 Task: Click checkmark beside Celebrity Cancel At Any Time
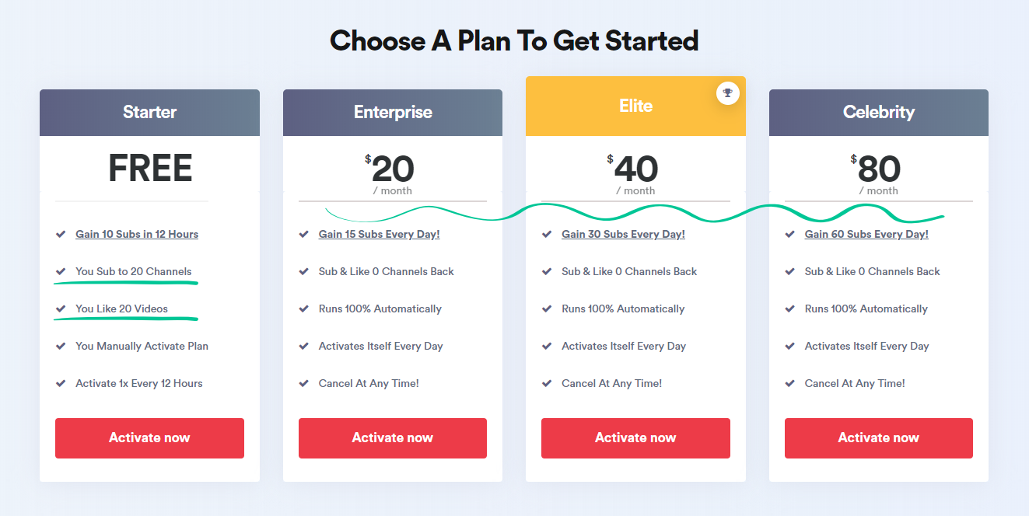click(790, 383)
